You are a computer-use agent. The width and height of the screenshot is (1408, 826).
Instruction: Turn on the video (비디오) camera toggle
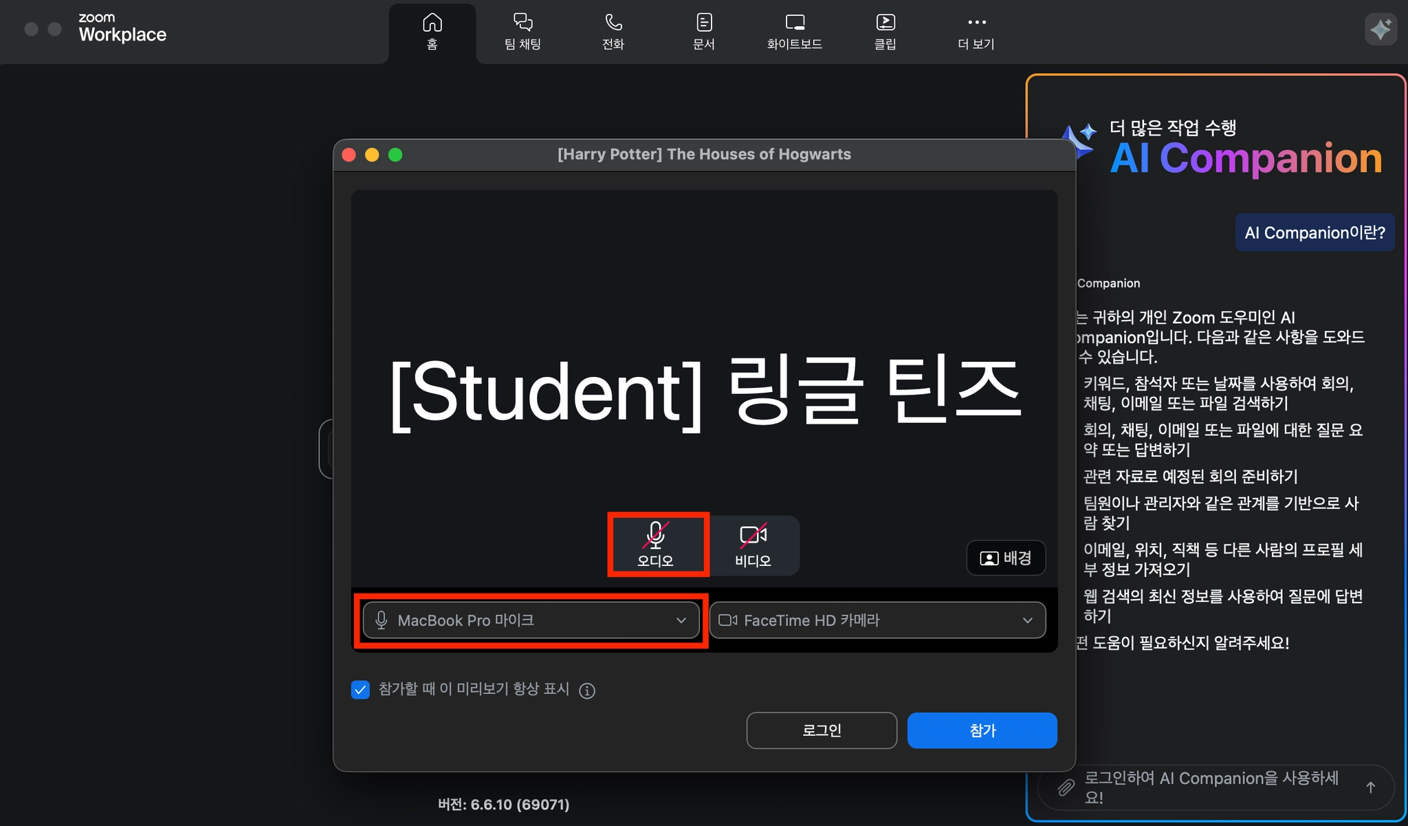coord(753,544)
